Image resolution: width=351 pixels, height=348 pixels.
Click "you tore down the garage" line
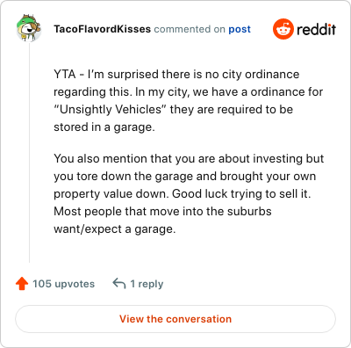pyautogui.click(x=185, y=177)
